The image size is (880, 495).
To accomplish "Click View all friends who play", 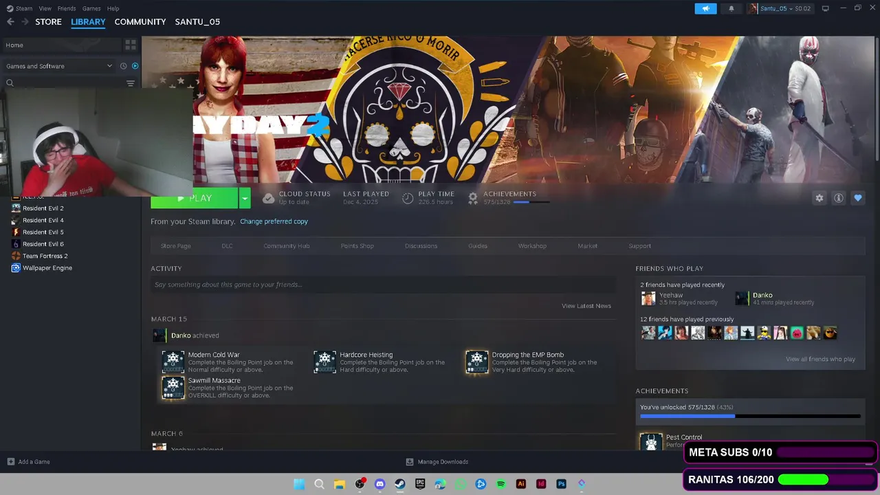I will 820,359.
